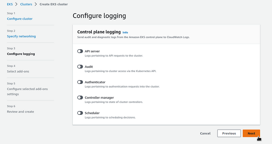Navigate to Clusters breadcrumb
272x144 pixels.
[26, 4]
